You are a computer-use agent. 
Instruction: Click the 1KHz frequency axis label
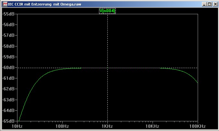pos(107,126)
